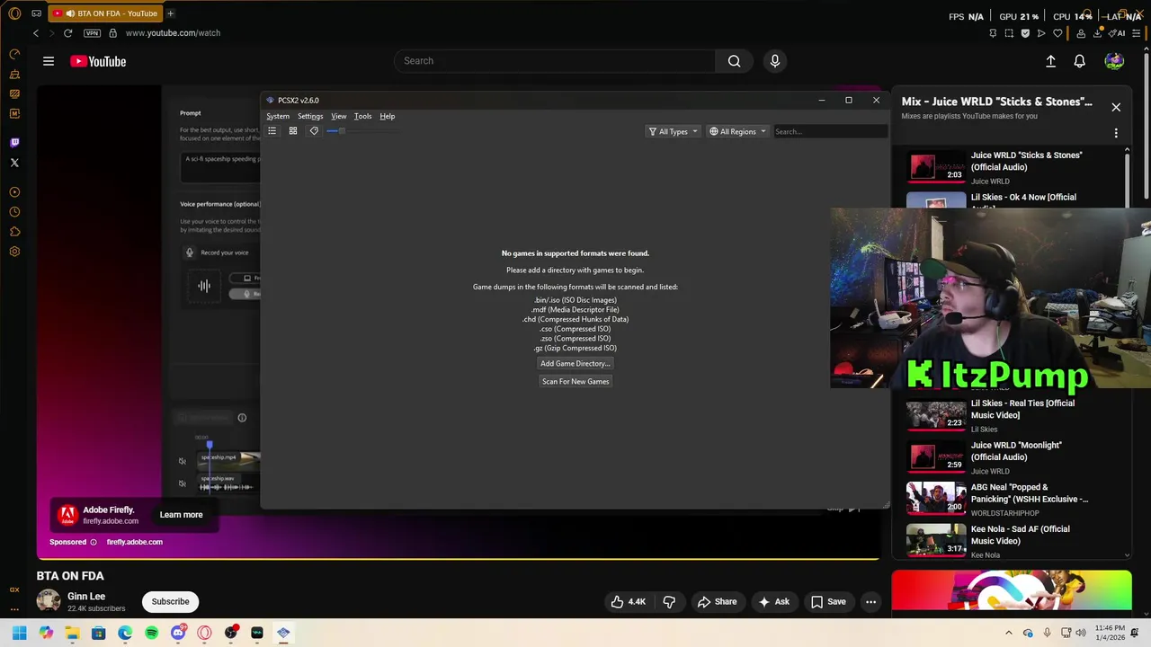The height and width of the screenshot is (647, 1151).
Task: Show hidden system tray icons
Action: [1008, 633]
